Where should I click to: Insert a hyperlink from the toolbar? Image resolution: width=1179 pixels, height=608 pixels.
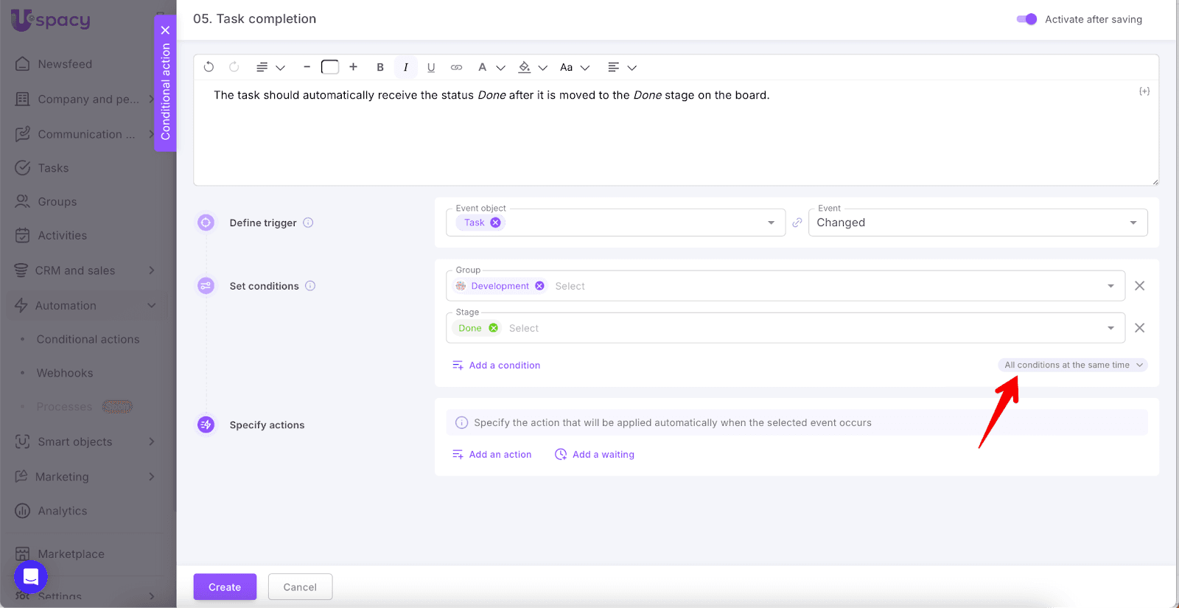[457, 67]
